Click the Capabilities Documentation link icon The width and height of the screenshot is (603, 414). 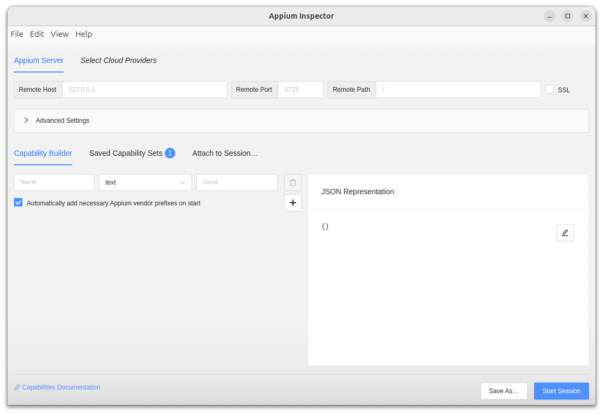click(17, 387)
